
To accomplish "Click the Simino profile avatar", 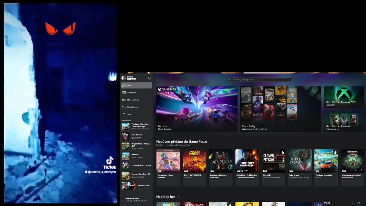I will (x=124, y=78).
